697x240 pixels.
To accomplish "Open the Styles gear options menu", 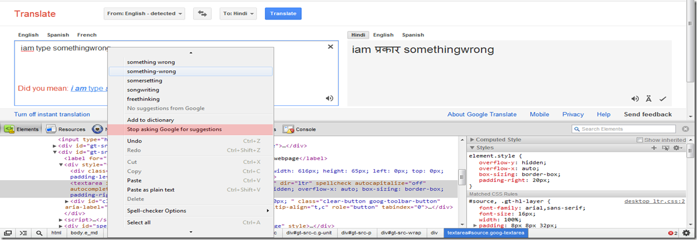I will tap(678, 148).
